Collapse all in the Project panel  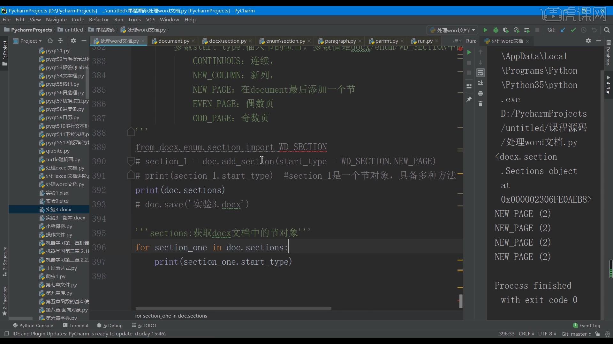point(60,41)
